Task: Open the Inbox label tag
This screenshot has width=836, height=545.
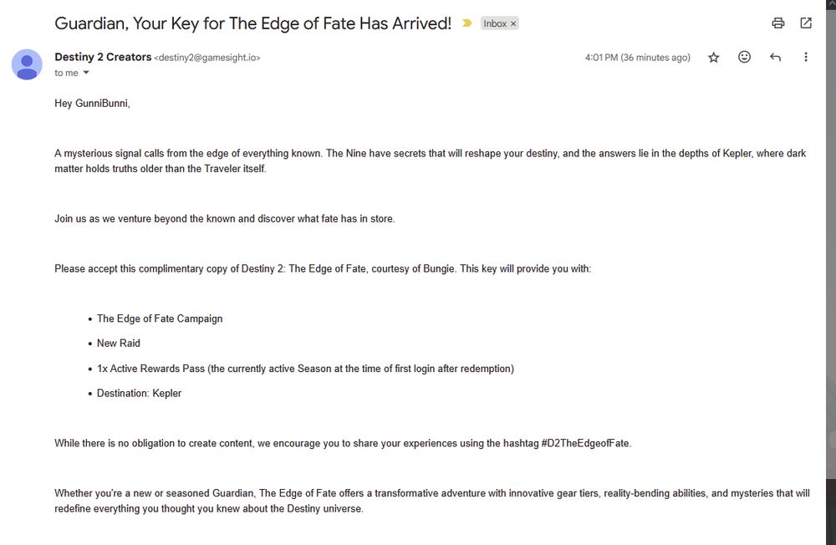Action: (495, 23)
